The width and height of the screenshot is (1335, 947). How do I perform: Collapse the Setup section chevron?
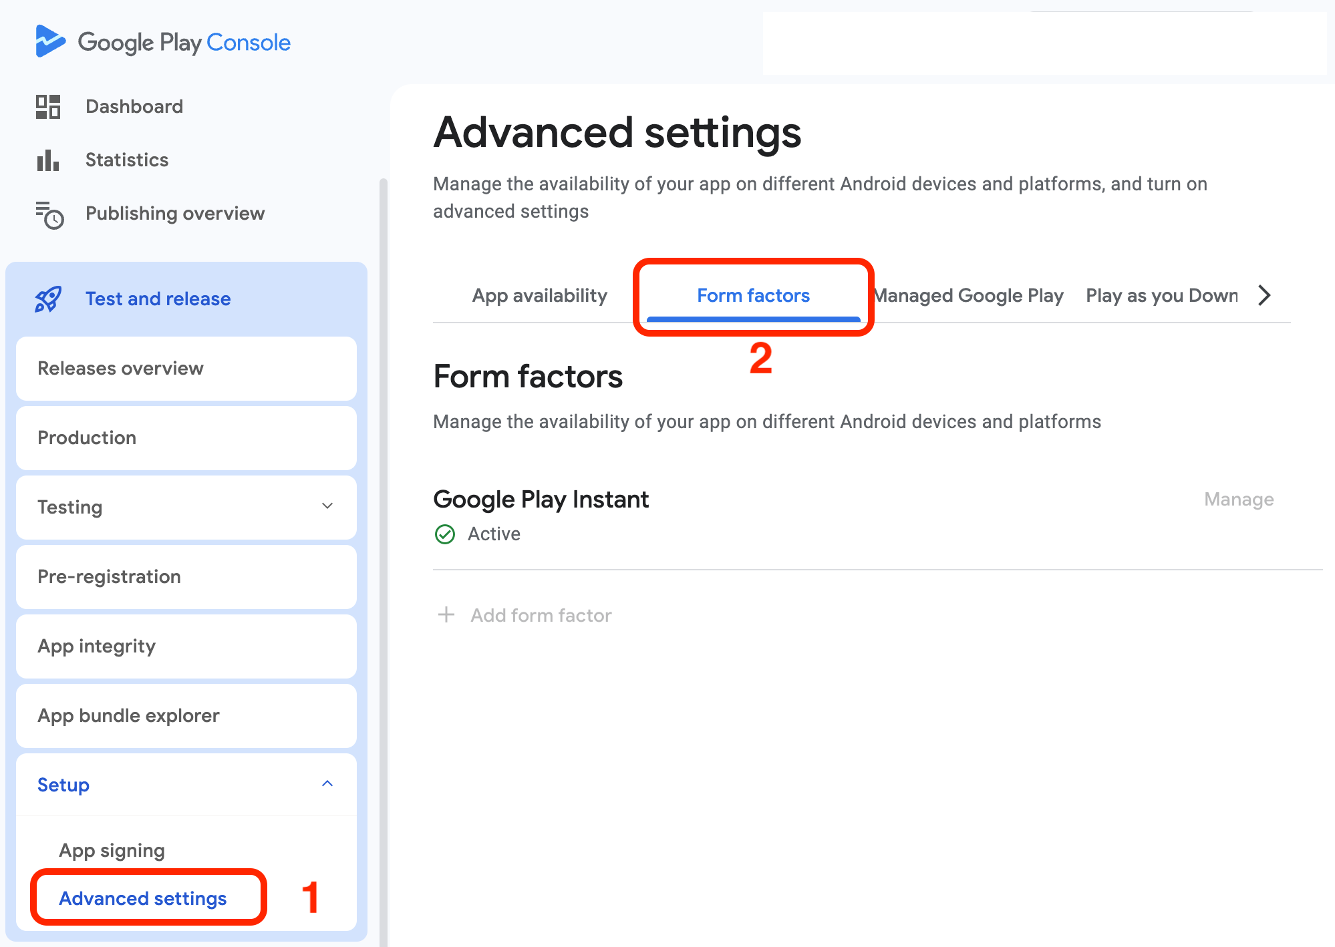(327, 784)
